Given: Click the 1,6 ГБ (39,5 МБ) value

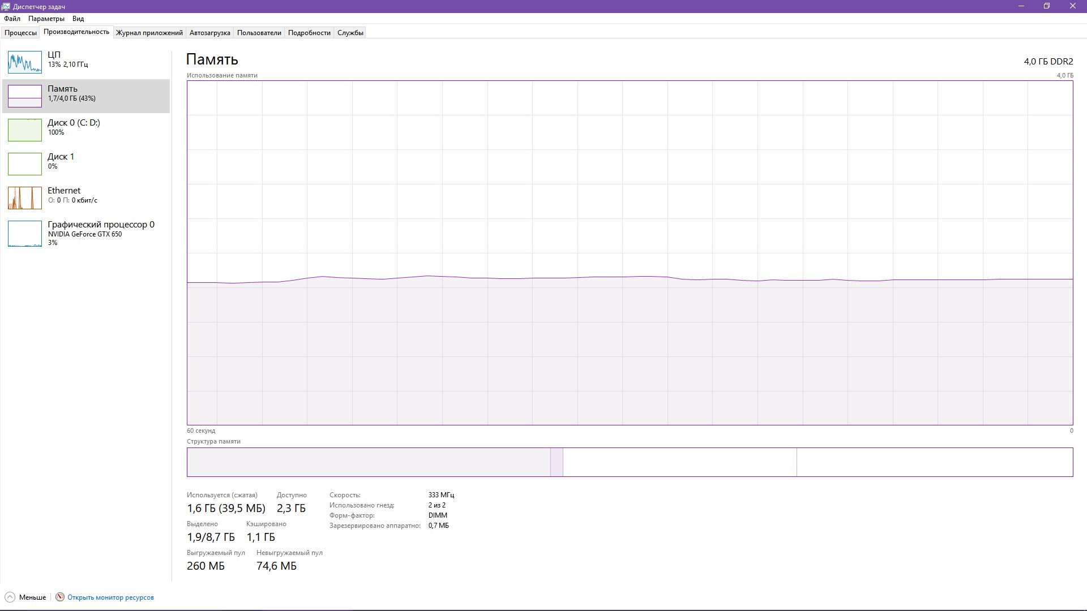Looking at the screenshot, I should click(x=226, y=508).
